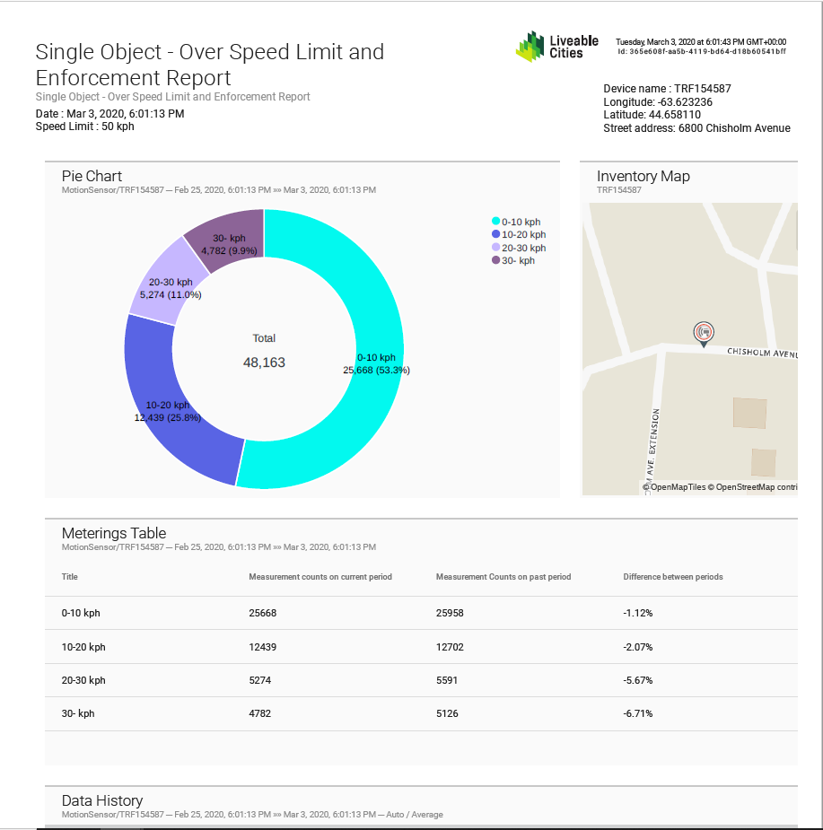Viewport: 823px width, 830px height.
Task: Click past period value 25958
Action: pos(450,613)
